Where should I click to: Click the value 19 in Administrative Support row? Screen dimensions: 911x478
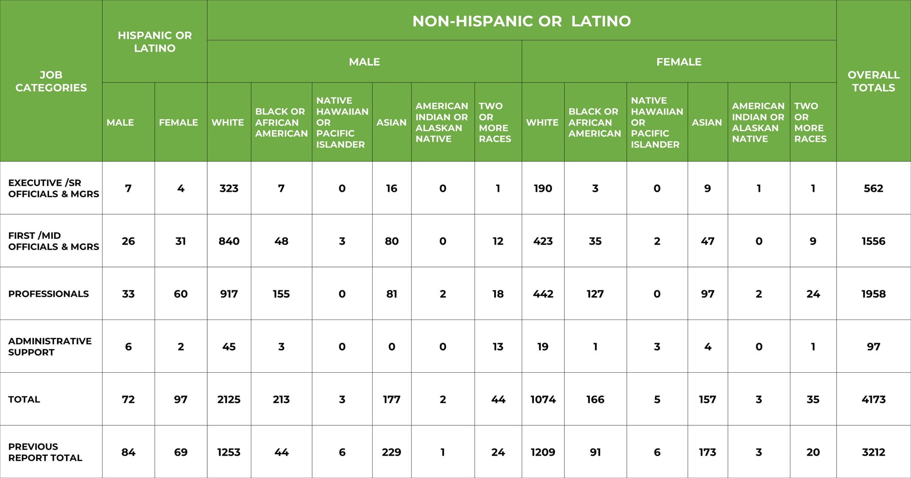(543, 346)
